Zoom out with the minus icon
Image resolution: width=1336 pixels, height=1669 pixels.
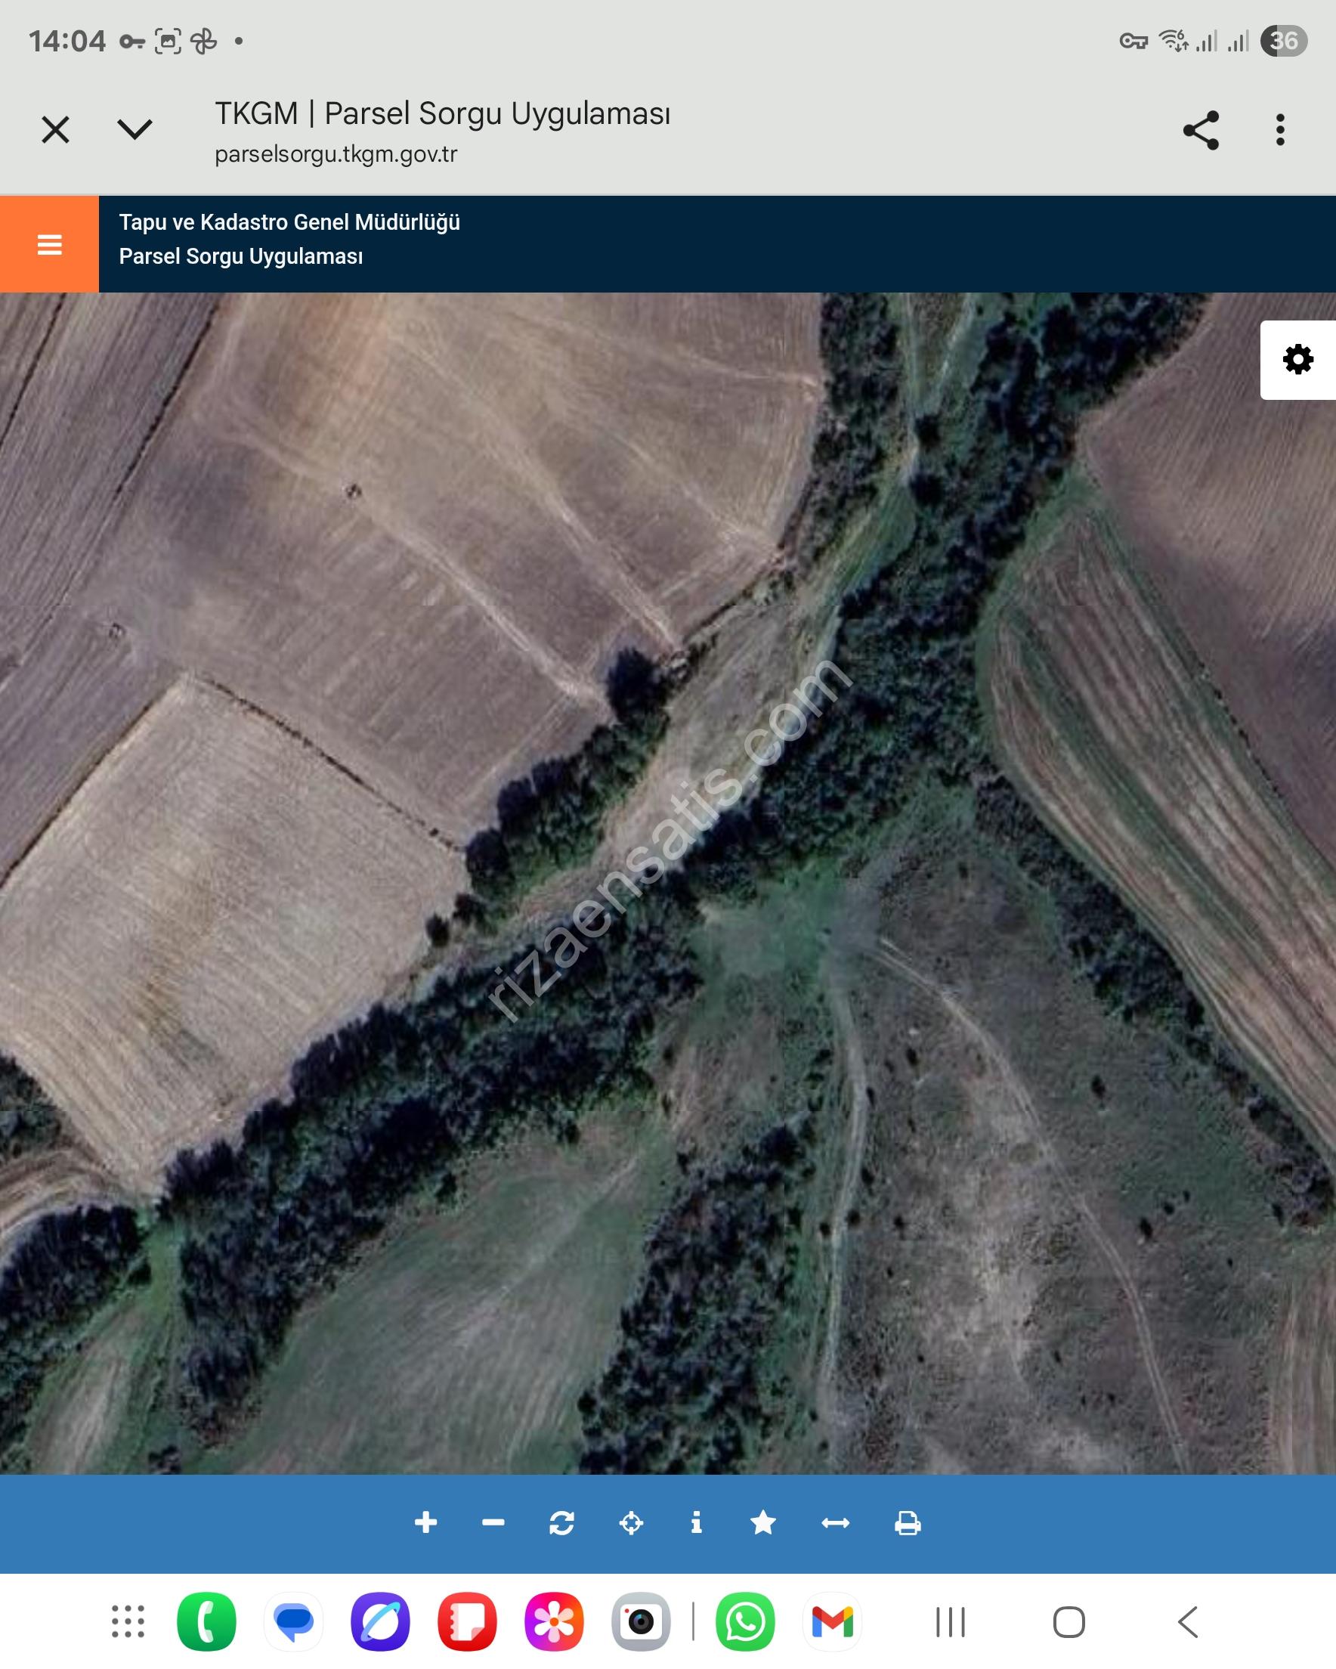click(x=493, y=1522)
